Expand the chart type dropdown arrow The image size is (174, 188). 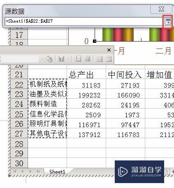[68, 59]
